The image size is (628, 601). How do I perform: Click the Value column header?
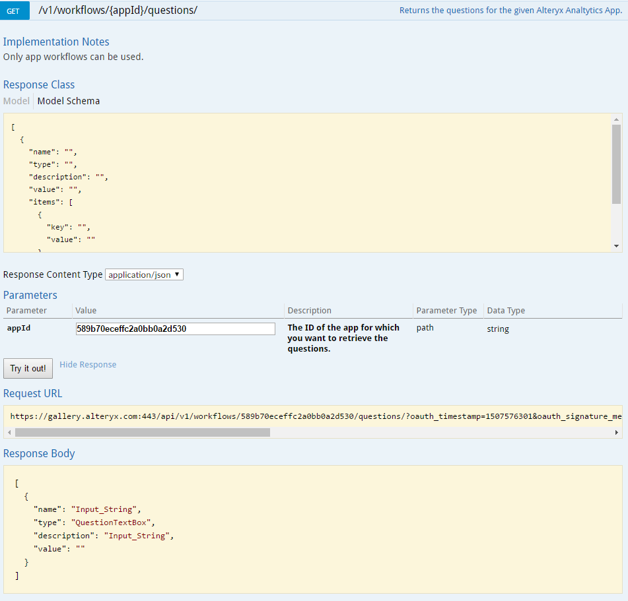pyautogui.click(x=86, y=311)
